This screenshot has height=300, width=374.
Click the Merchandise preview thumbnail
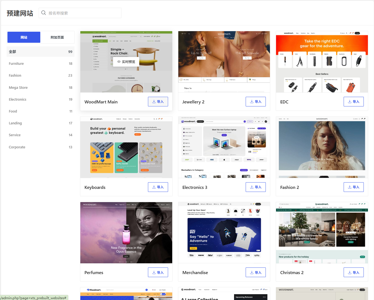[224, 233]
